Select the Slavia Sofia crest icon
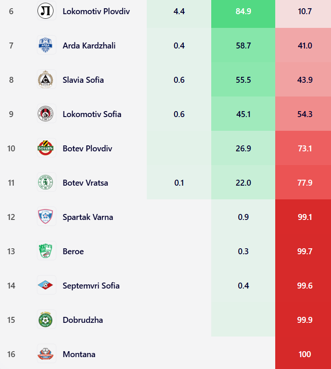331x369 pixels. tap(47, 80)
